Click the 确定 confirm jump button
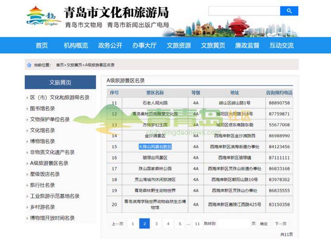Screen dimensions: 331x239 pyautogui.click(x=263, y=224)
